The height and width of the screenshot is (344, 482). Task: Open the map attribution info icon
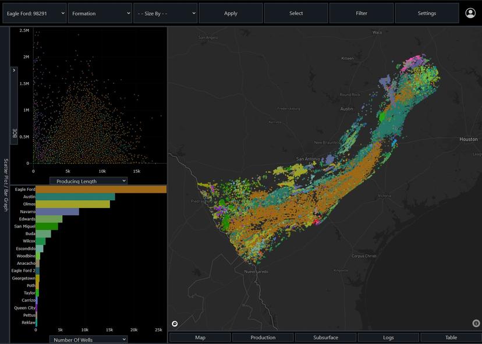475,323
